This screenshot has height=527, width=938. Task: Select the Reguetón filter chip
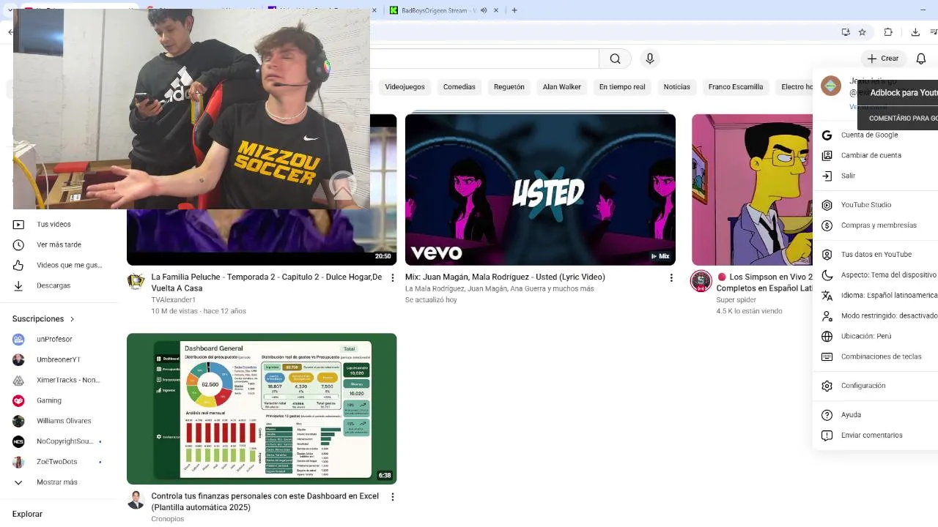pyautogui.click(x=509, y=86)
